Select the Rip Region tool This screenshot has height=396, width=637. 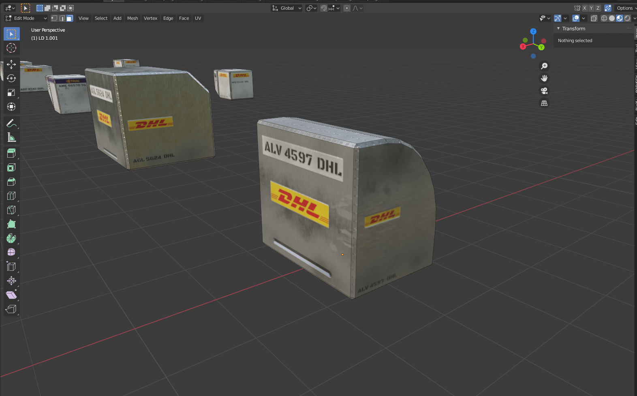(x=11, y=309)
